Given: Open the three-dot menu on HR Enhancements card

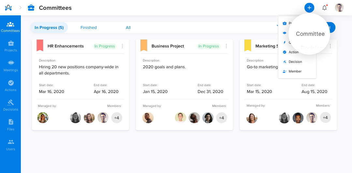Looking at the screenshot, I should coord(122,46).
